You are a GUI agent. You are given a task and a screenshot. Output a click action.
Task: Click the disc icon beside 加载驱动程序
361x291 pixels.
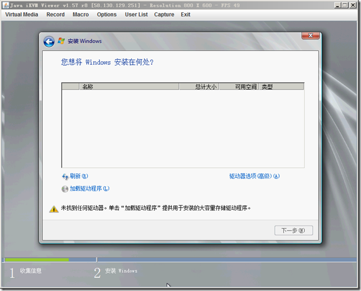point(65,189)
